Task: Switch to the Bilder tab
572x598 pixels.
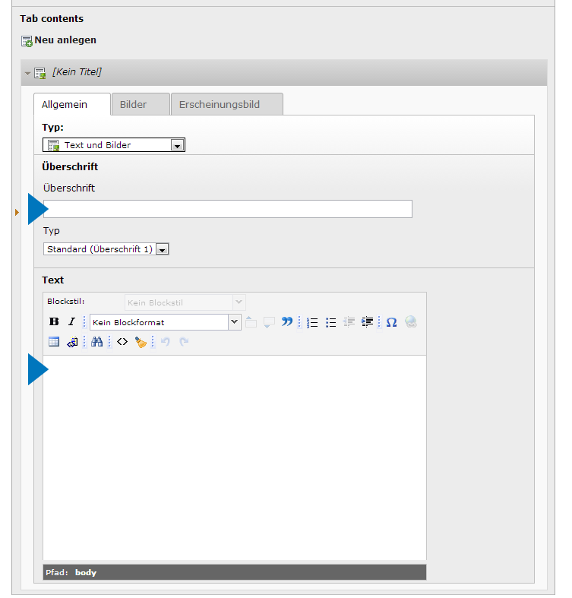Action: tap(133, 105)
